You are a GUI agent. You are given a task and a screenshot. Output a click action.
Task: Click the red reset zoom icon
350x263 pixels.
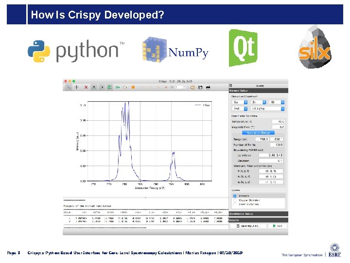[x=86, y=87]
